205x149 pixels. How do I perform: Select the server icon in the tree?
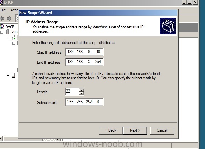(8, 32)
